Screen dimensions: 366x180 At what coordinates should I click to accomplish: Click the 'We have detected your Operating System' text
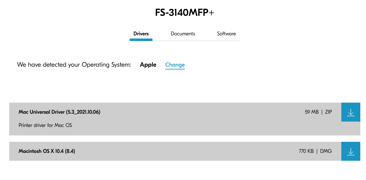[74, 65]
